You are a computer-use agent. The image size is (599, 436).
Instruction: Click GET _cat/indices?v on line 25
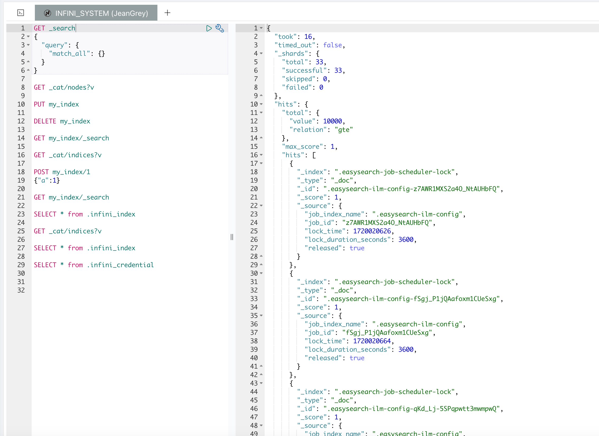(x=68, y=231)
